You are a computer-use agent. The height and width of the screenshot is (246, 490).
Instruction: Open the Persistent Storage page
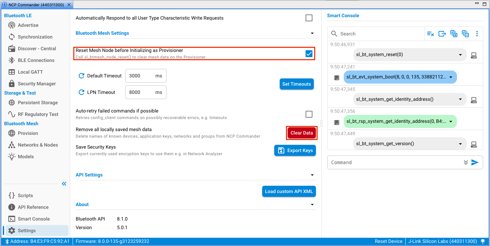pyautogui.click(x=38, y=103)
